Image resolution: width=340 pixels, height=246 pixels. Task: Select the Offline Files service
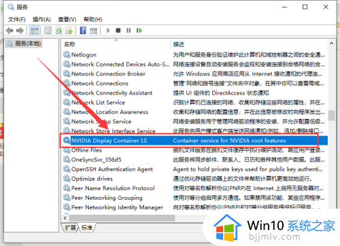coord(195,150)
